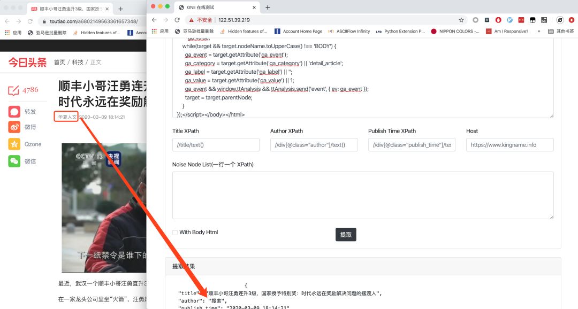The height and width of the screenshot is (309, 578).
Task: Open the 应用 apps shortcut in Toutiao window
Action: 13,33
